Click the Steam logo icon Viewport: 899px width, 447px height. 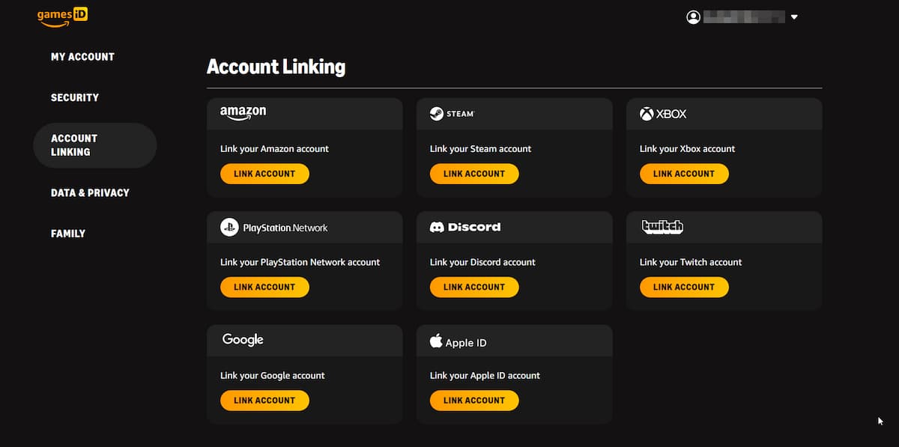(436, 114)
